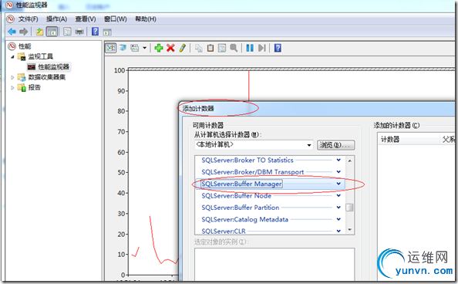This screenshot has height=284, width=458.
Task: Click the print icon in main toolbar
Action: point(79,32)
